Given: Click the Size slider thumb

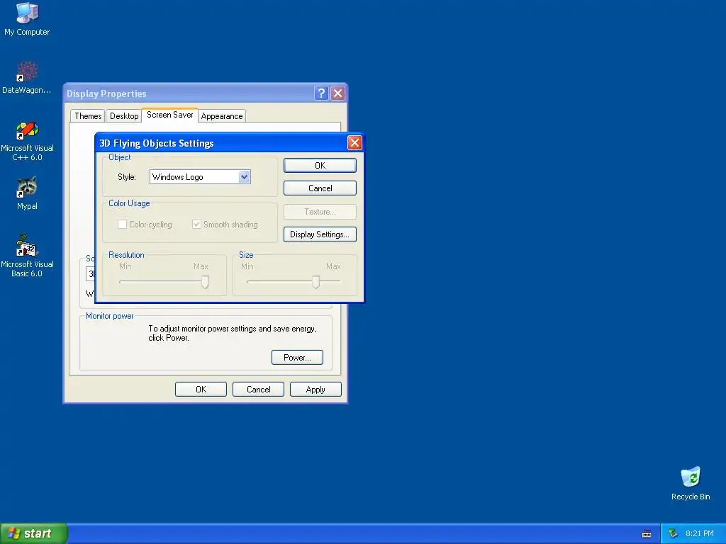Looking at the screenshot, I should [x=315, y=282].
